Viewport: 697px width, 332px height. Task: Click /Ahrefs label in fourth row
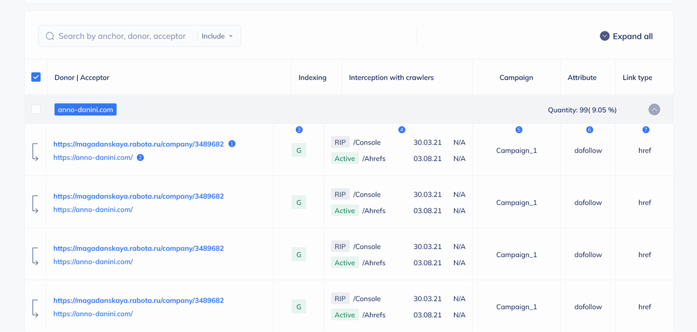[374, 315]
